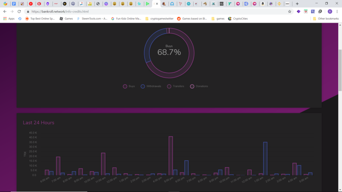Open the CryptoCities bookmark
Image resolution: width=342 pixels, height=192 pixels.
pos(238,19)
